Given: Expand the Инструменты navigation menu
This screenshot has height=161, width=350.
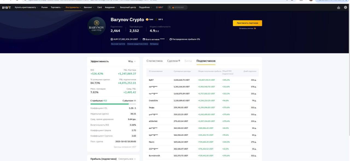Looking at the screenshot, I should click(x=73, y=7).
